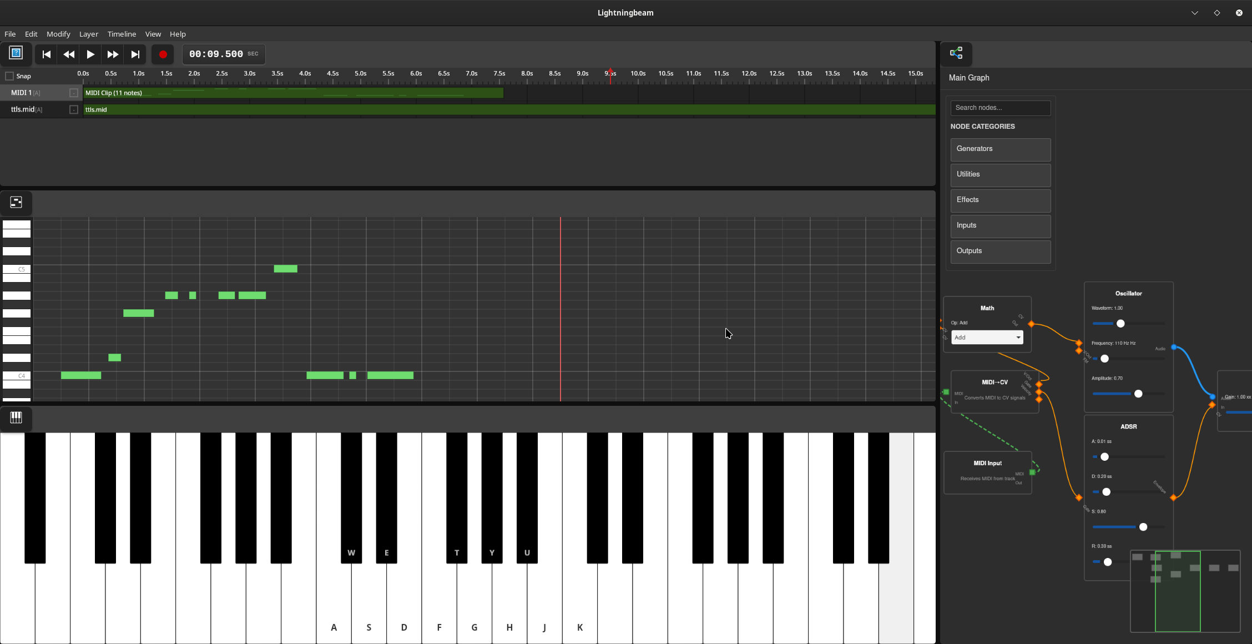Screen dimensions: 1252x644
Task: Skip to timeline start with the first-frame icon
Action: pyautogui.click(x=46, y=54)
